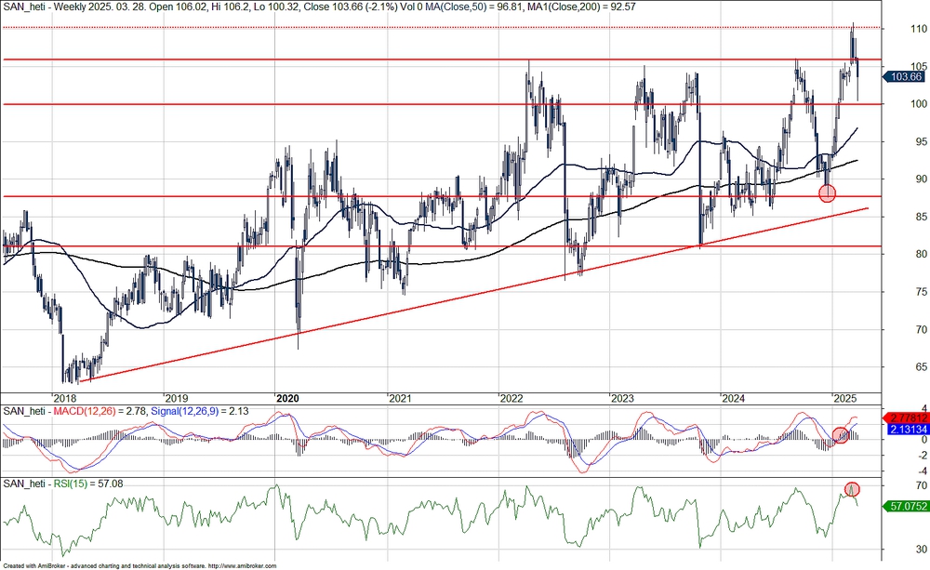Click the 2022 label on time axis

(x=511, y=398)
